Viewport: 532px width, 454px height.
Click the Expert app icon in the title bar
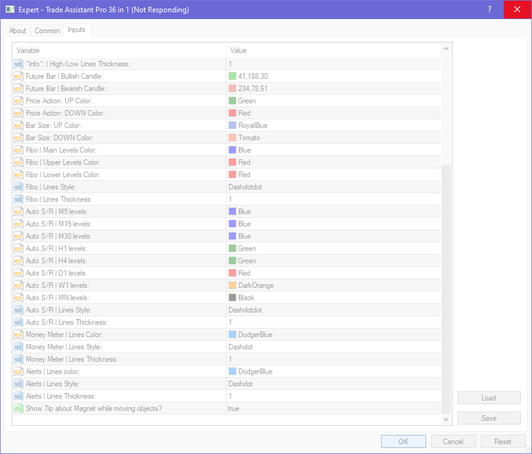point(10,9)
